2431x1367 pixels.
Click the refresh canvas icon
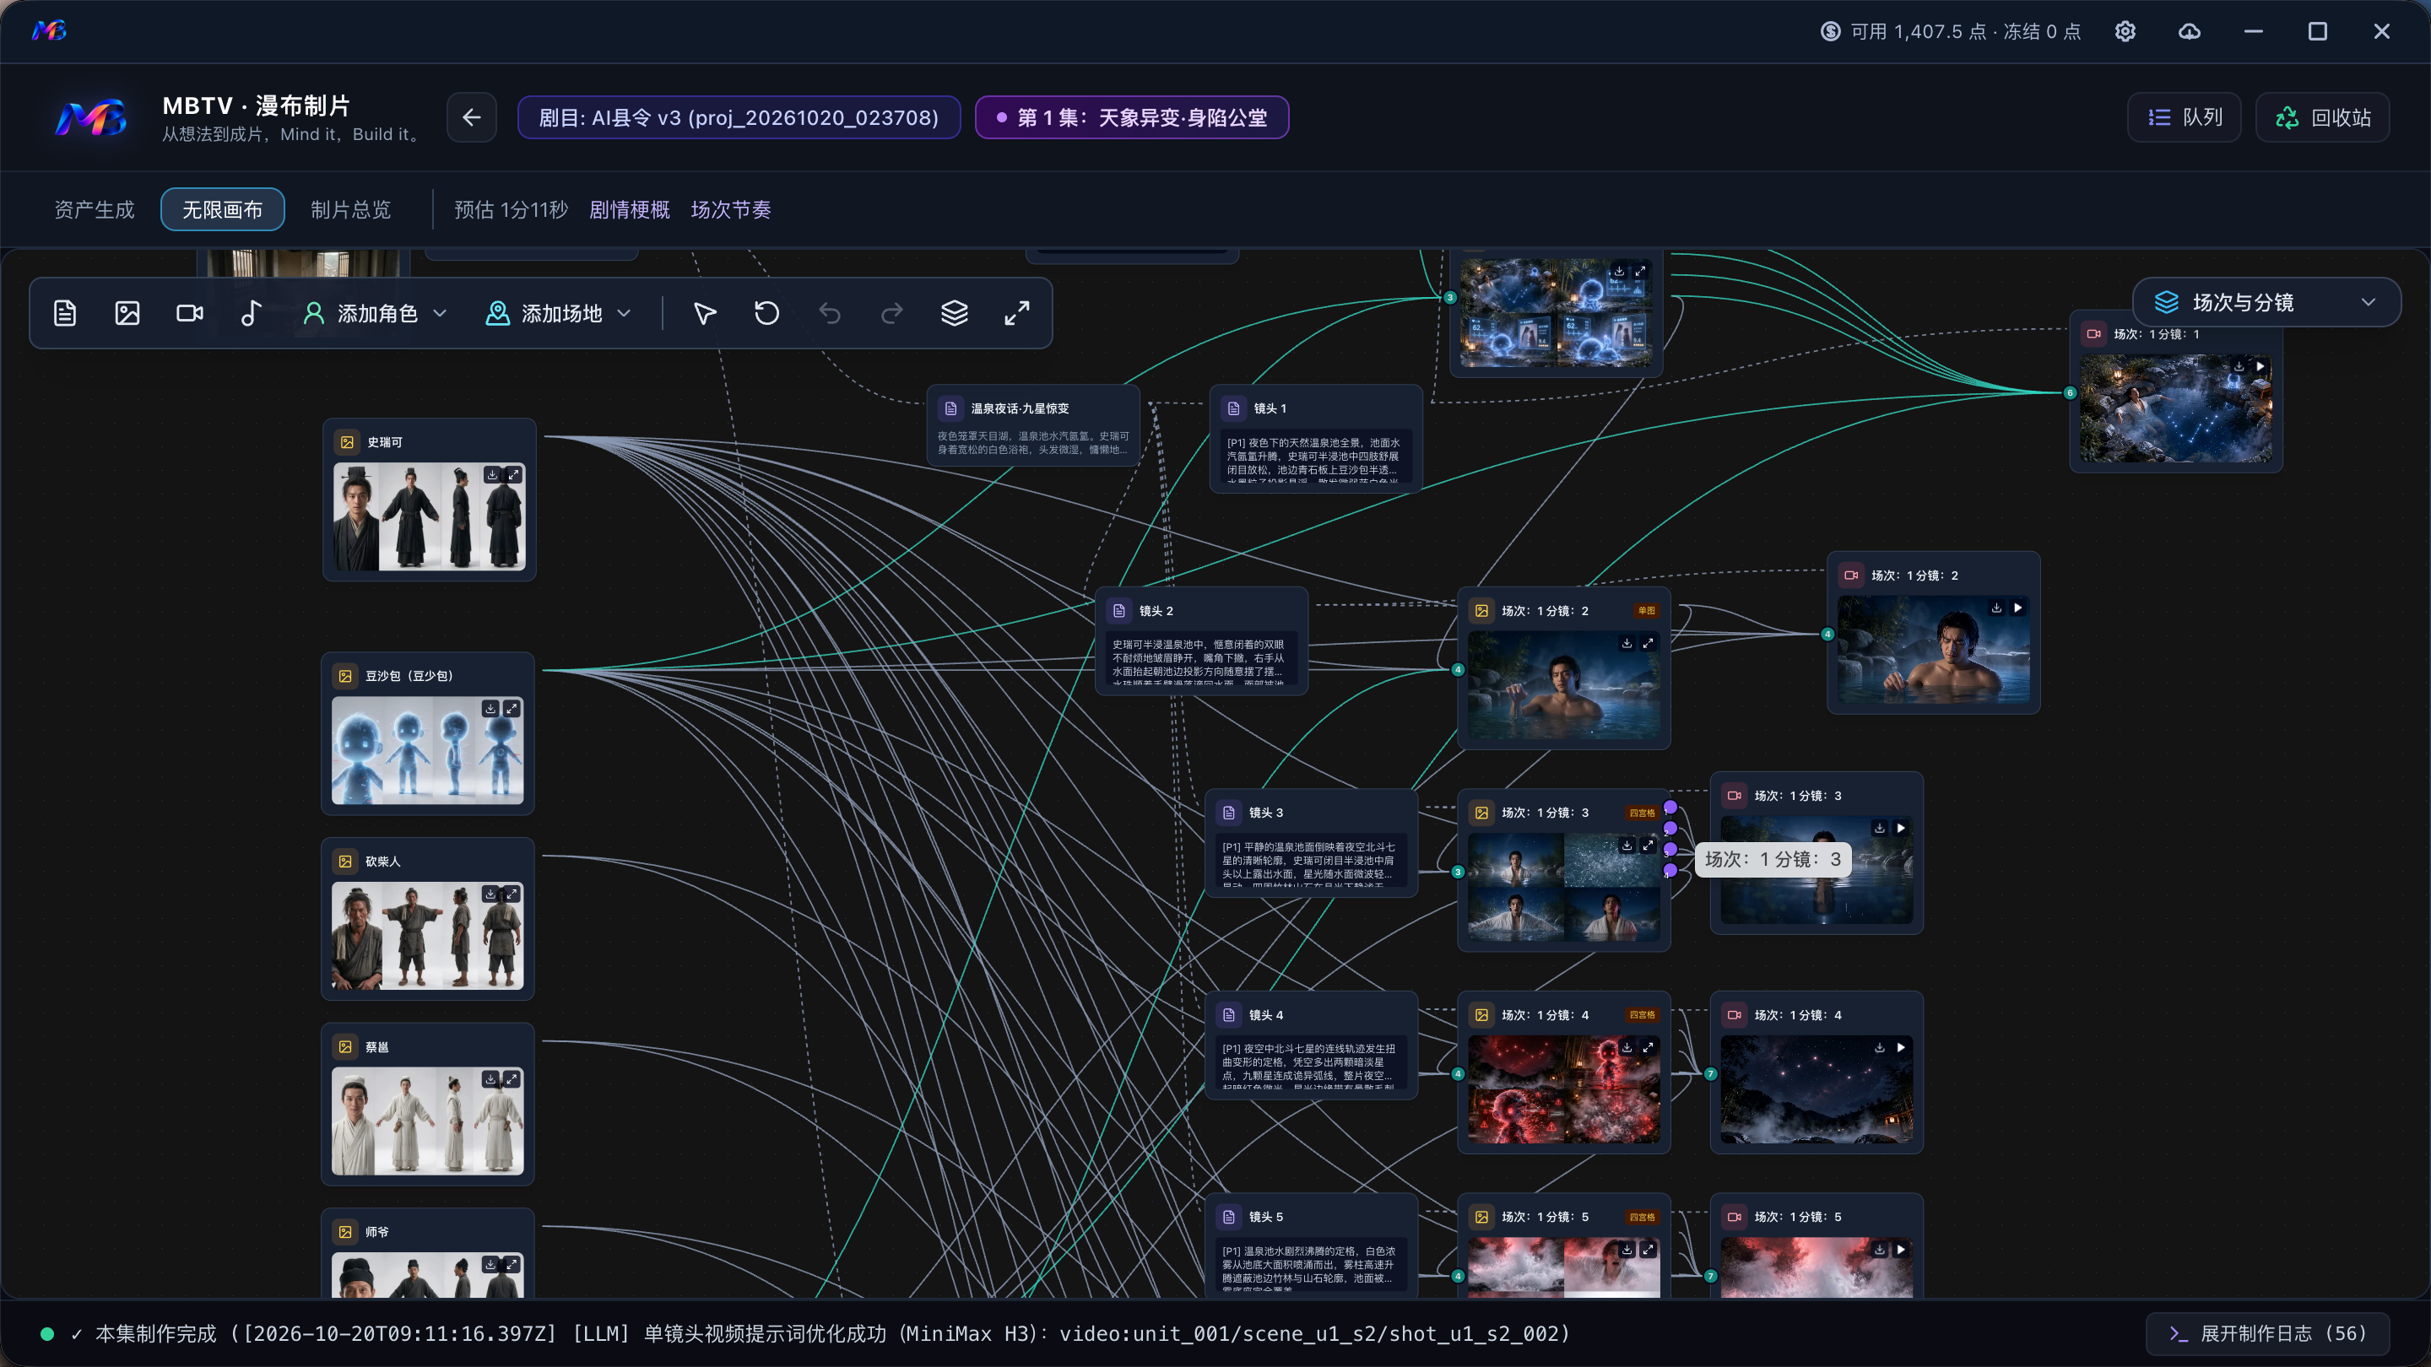click(x=767, y=313)
